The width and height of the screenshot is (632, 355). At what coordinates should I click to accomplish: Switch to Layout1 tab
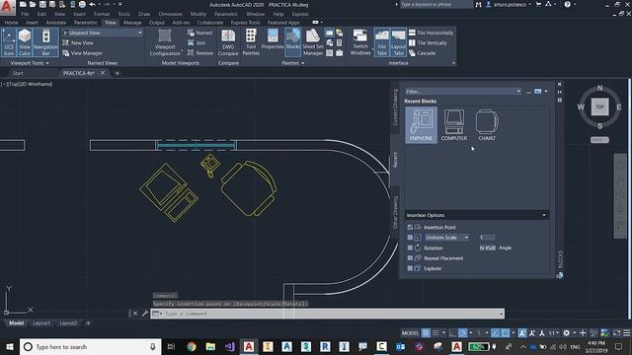(41, 323)
